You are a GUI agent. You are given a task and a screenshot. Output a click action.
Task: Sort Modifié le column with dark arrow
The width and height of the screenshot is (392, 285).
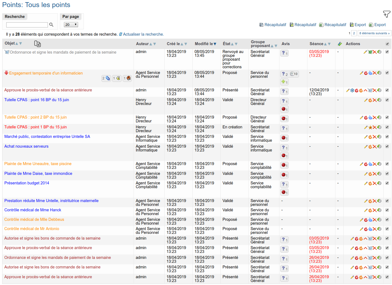pos(215,44)
